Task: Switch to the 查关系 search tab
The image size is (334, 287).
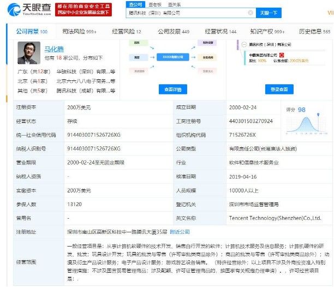Action: (x=174, y=4)
